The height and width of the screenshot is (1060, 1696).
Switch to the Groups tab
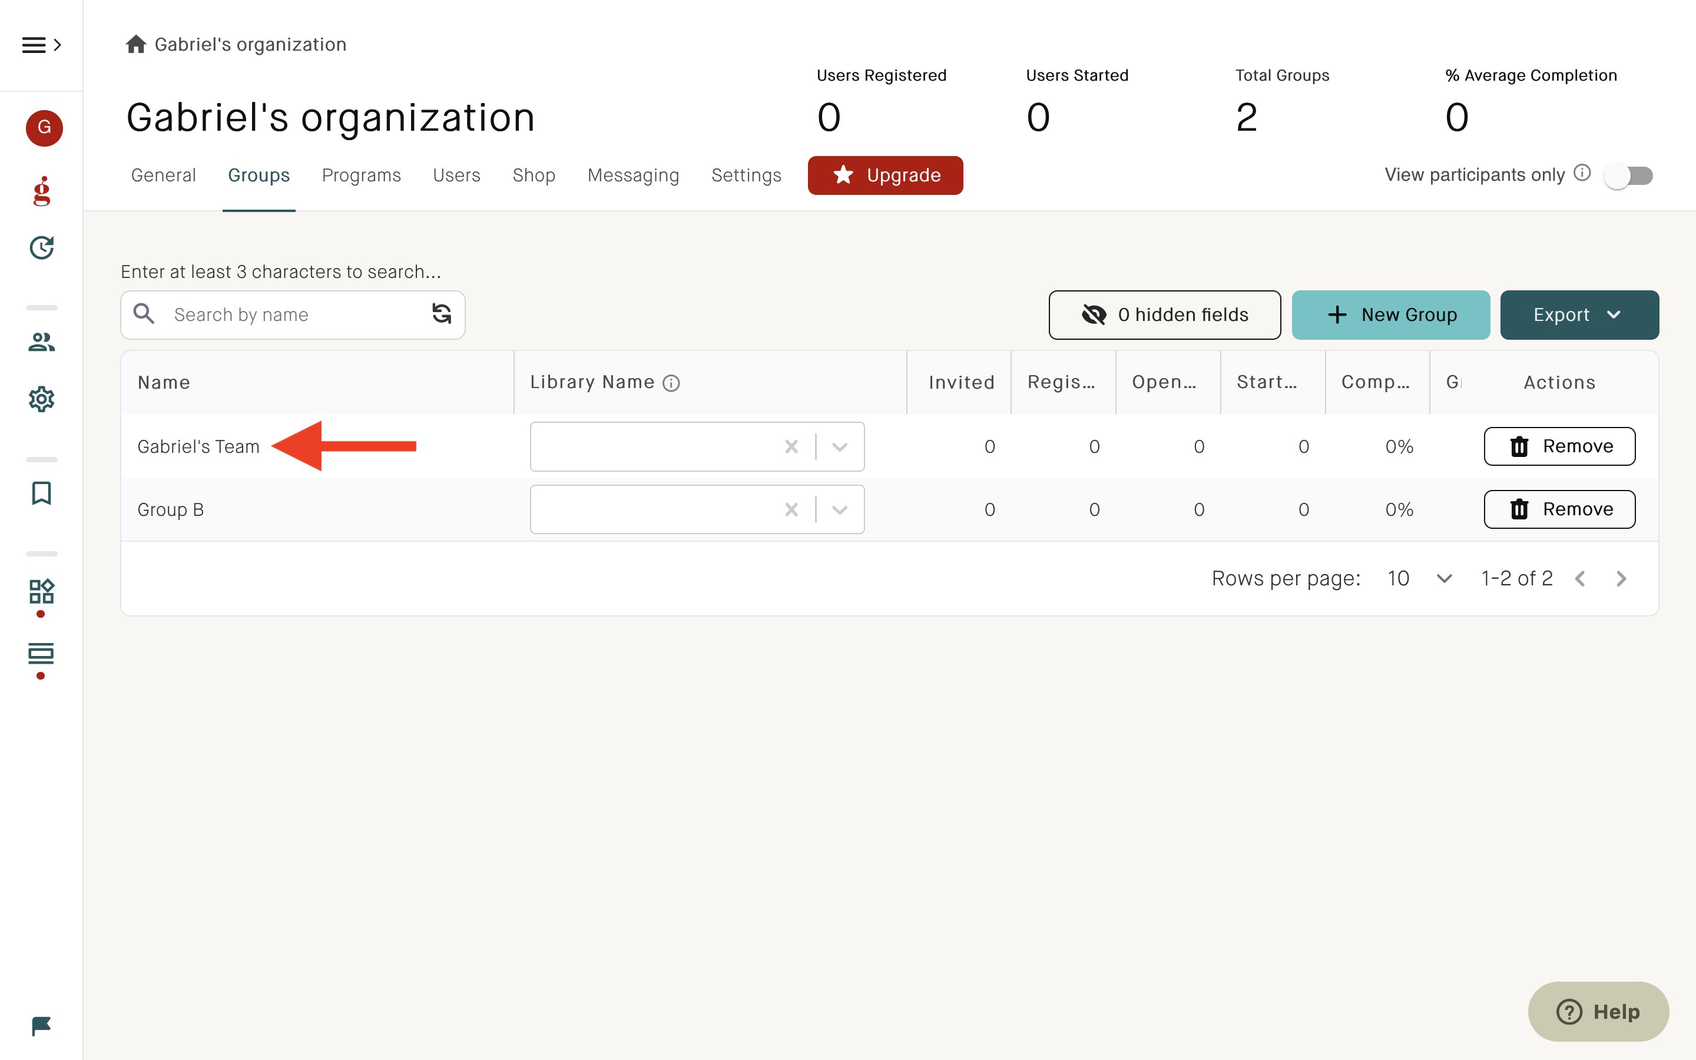click(x=259, y=175)
